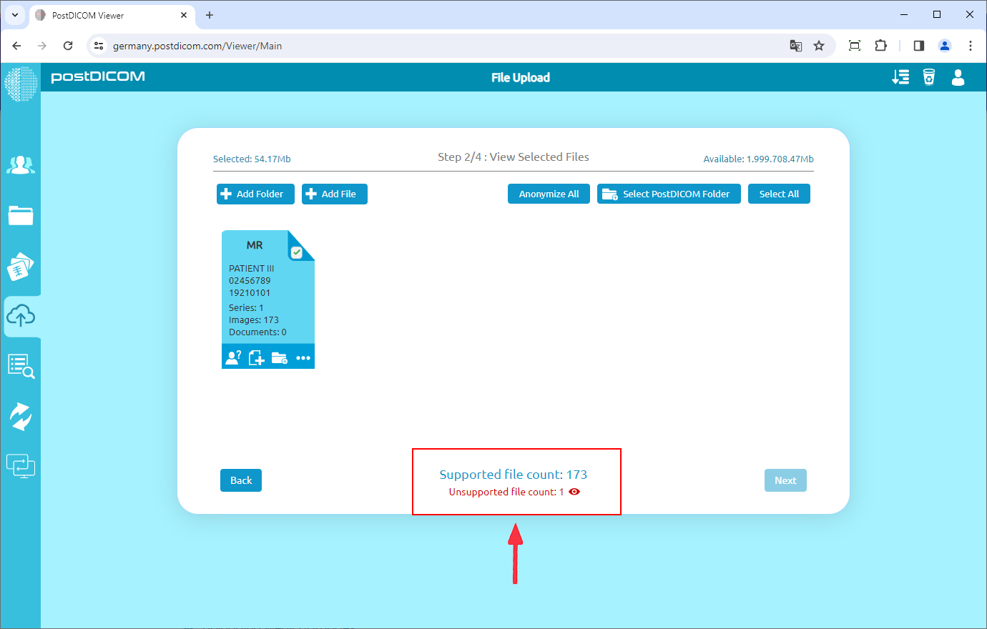Open the folders icon in sidebar

pos(21,215)
